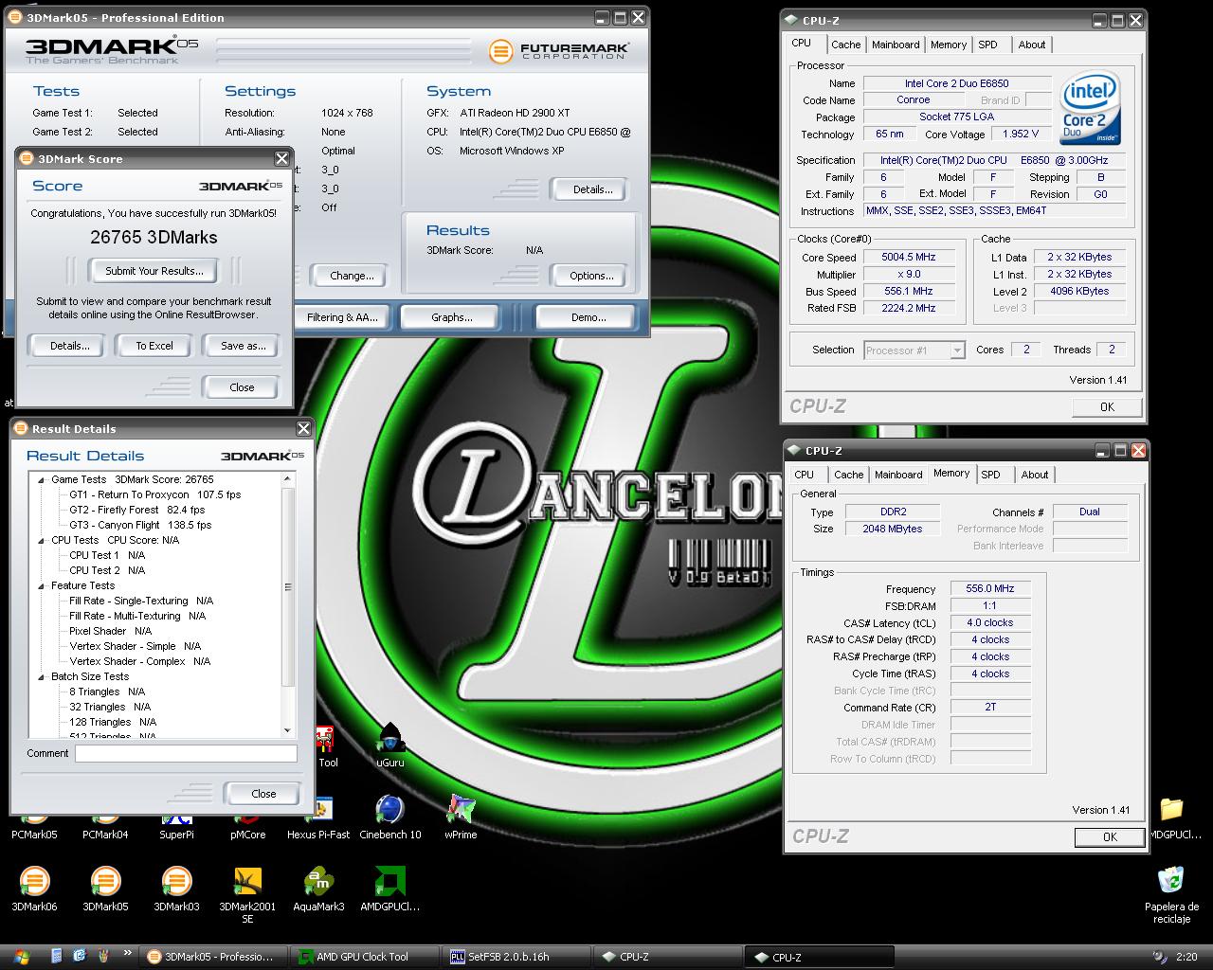Click OK in lower CPU-Z Memory window
This screenshot has width=1213, height=970.
(1110, 837)
